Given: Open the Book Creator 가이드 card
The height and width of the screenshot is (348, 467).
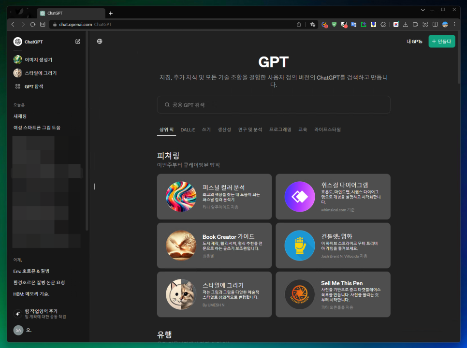Looking at the screenshot, I should 215,246.
